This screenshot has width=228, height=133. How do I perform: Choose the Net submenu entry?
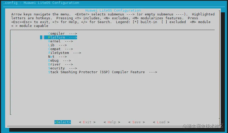(58, 57)
